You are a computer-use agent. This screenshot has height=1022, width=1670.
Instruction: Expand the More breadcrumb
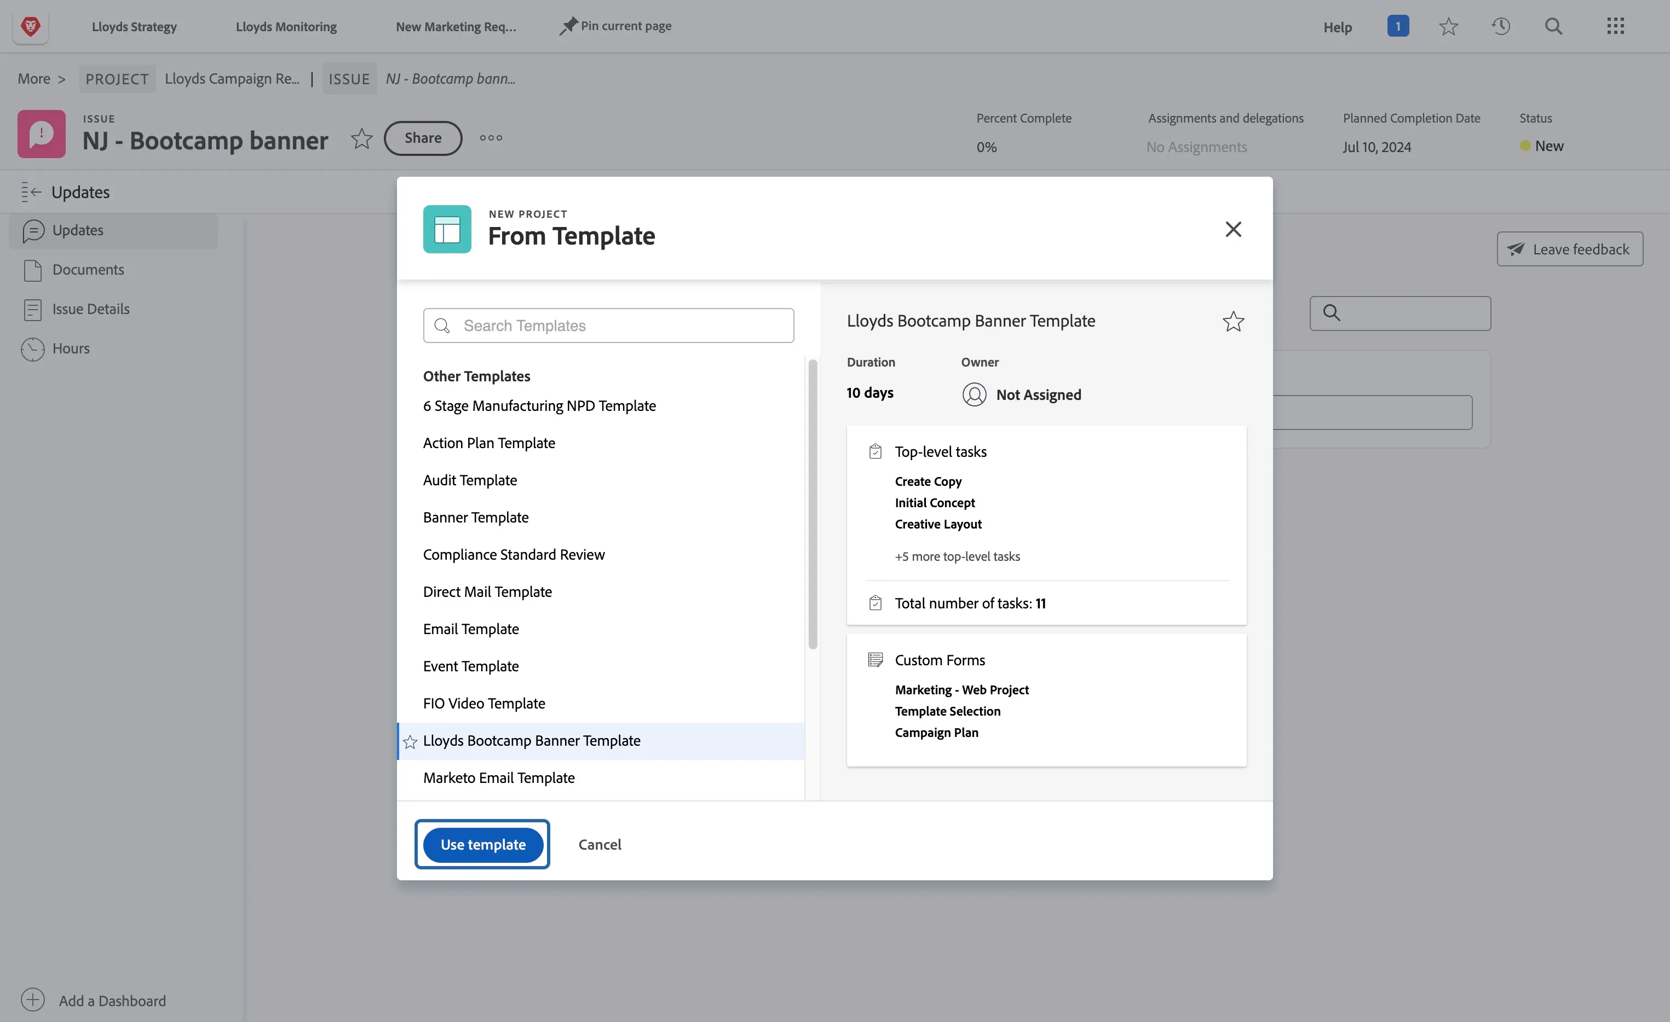point(34,79)
